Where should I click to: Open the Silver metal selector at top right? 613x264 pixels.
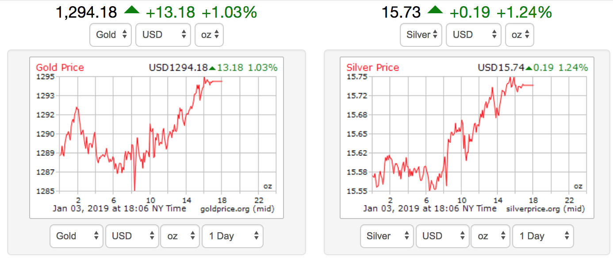point(421,34)
